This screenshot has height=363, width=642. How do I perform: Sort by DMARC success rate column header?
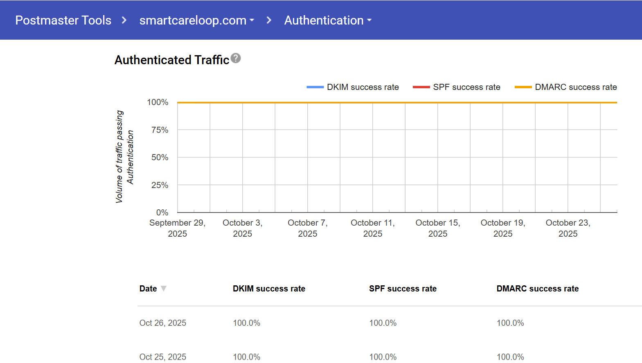[537, 289]
